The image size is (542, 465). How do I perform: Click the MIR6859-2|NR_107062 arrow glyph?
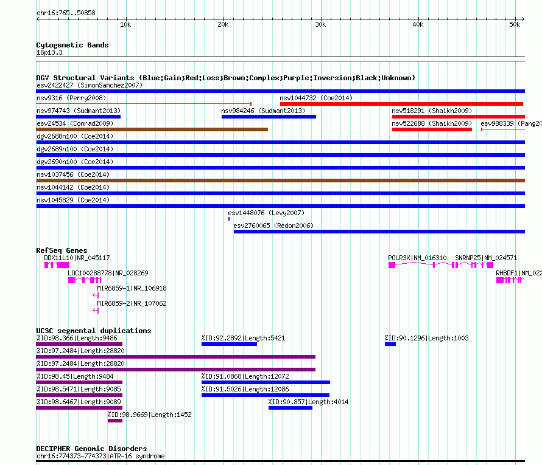pos(96,311)
